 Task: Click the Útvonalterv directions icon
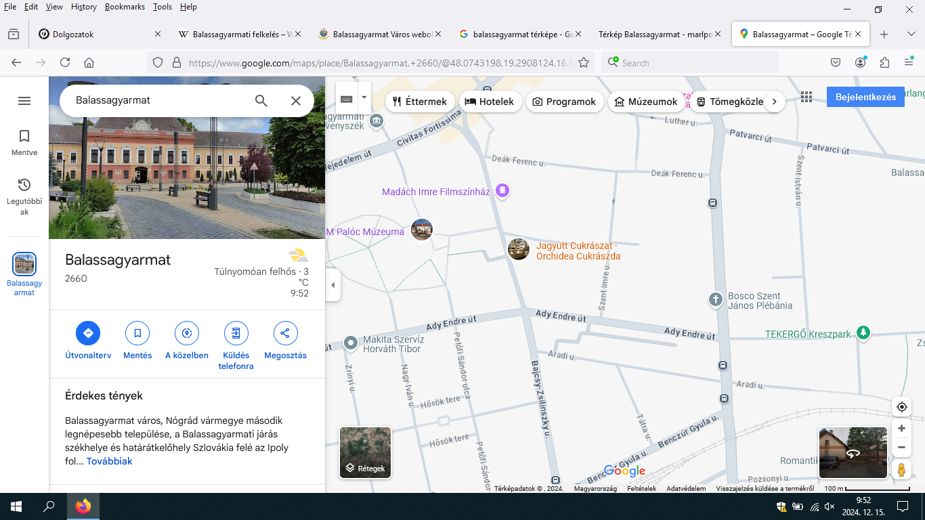coord(88,333)
